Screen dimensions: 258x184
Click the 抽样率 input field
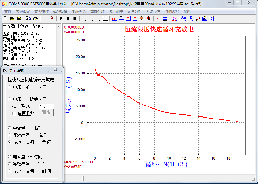pos(46,106)
